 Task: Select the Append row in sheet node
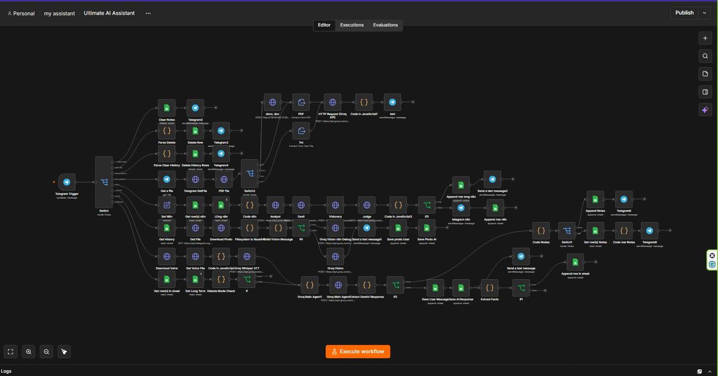click(575, 262)
